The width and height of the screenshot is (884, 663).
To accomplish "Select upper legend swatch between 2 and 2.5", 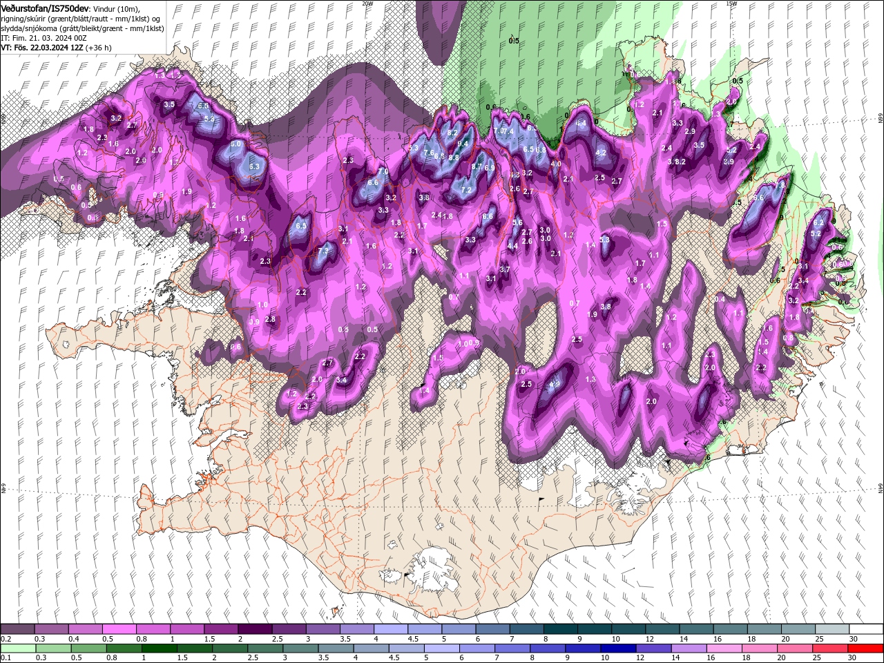I will click(254, 629).
